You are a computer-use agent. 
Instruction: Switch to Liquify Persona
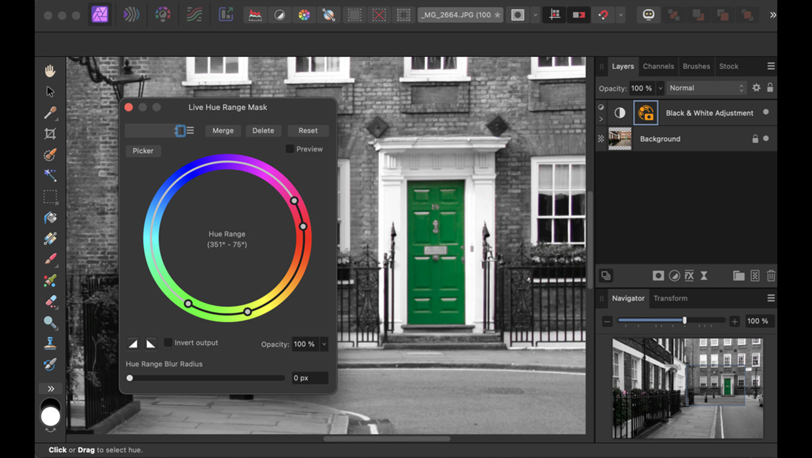pos(131,14)
